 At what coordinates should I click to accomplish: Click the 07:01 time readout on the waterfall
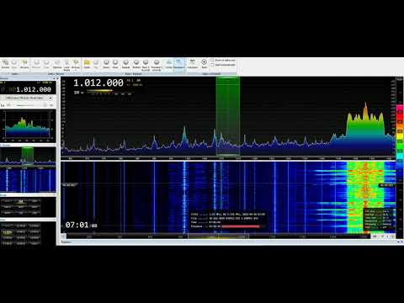[81, 225]
